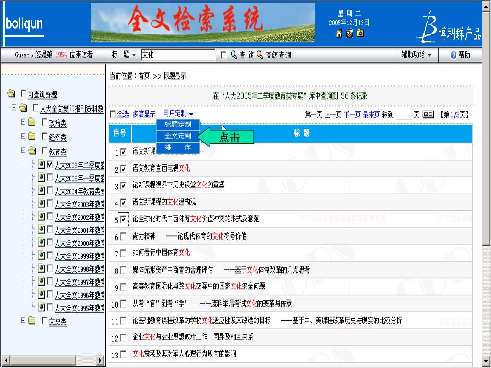Viewport: 491px width, 368px height.
Task: Click the folder icon beside 经济类
Action: [32, 136]
